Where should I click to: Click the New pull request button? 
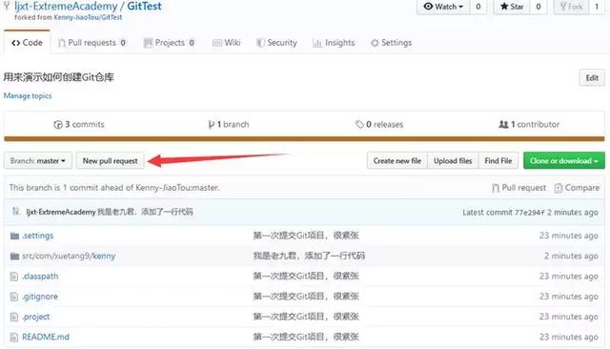(111, 161)
